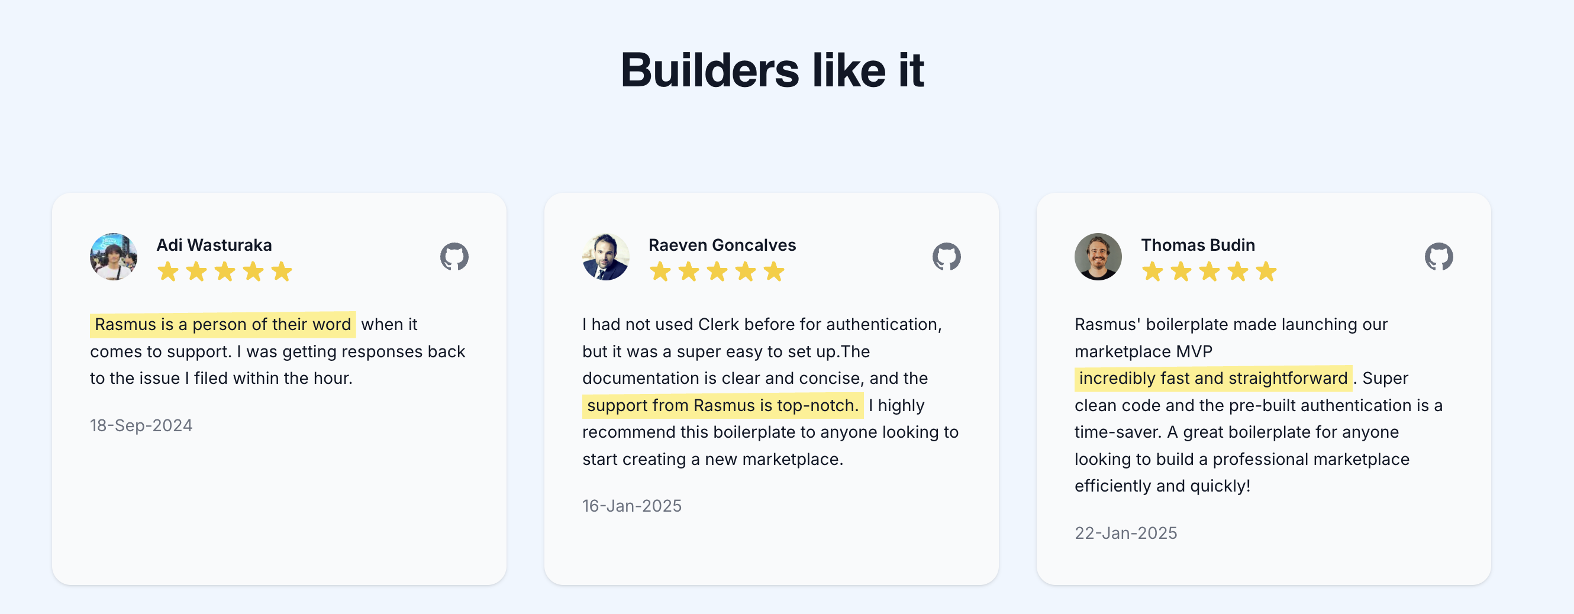Click Thomas Budin's avatar photo
Image resolution: width=1574 pixels, height=614 pixels.
click(x=1098, y=257)
